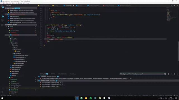This screenshot has height=100, width=179.
Task: Collapse the reader folder in tree
Action: pos(16,45)
